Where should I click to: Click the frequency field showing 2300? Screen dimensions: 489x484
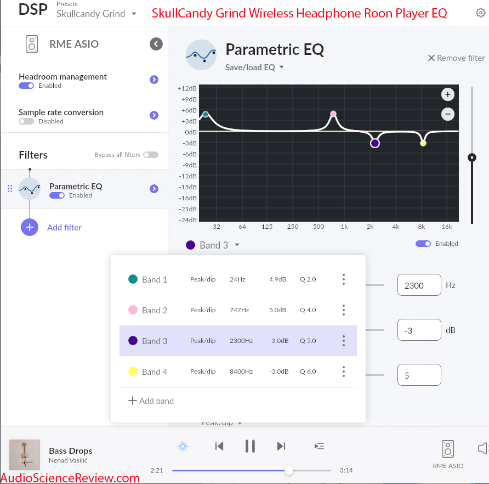419,285
